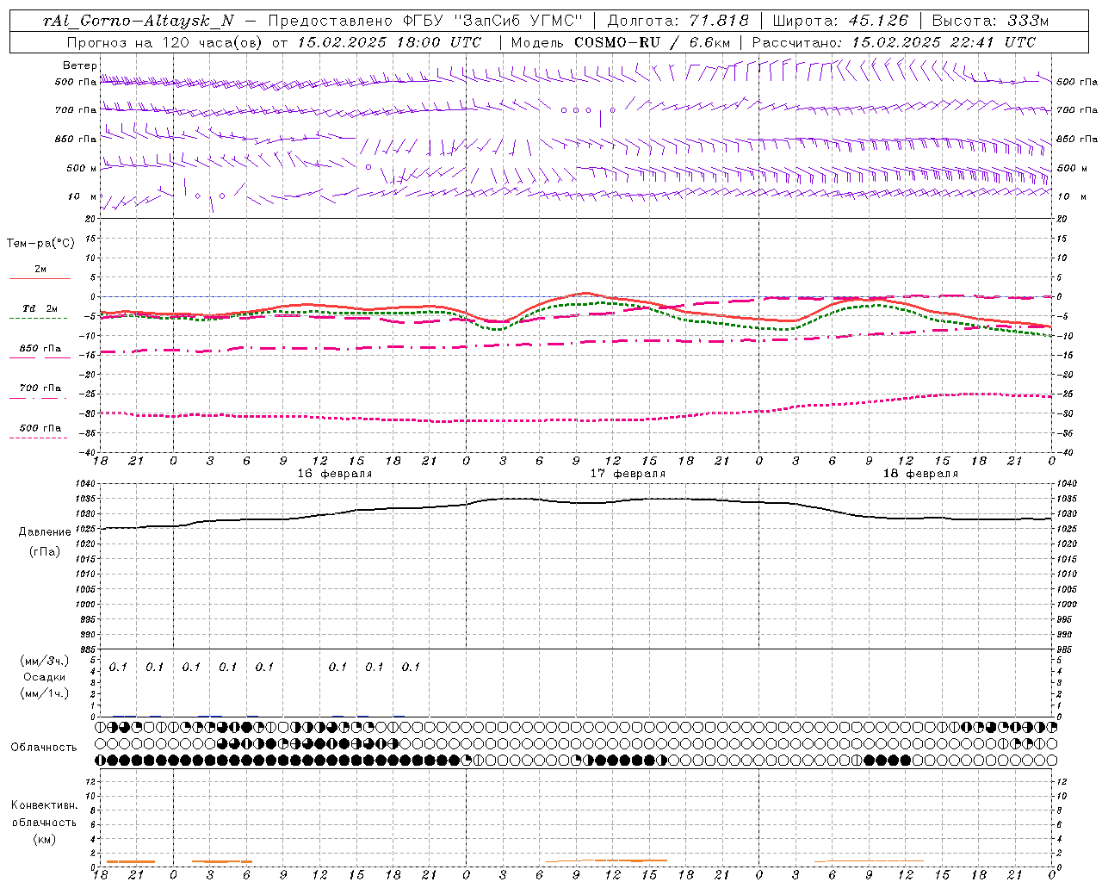Click the Осадки precipitation label

click(x=45, y=677)
